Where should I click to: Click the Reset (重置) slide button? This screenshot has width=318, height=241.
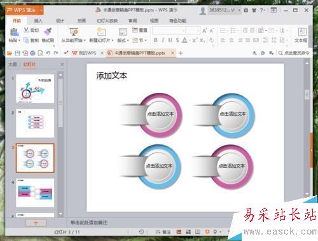139,30
